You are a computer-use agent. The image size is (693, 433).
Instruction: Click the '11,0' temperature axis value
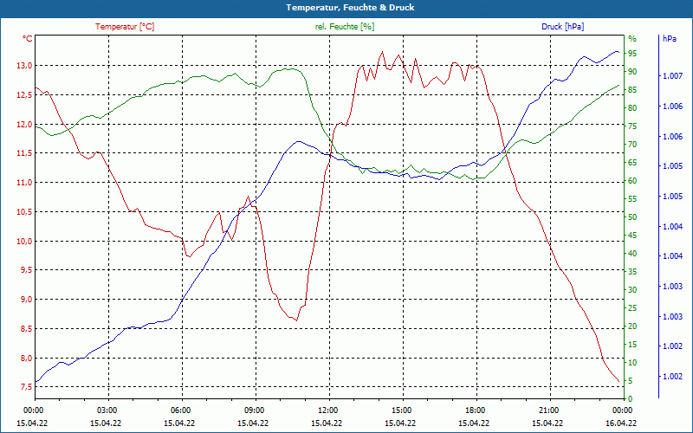point(25,183)
